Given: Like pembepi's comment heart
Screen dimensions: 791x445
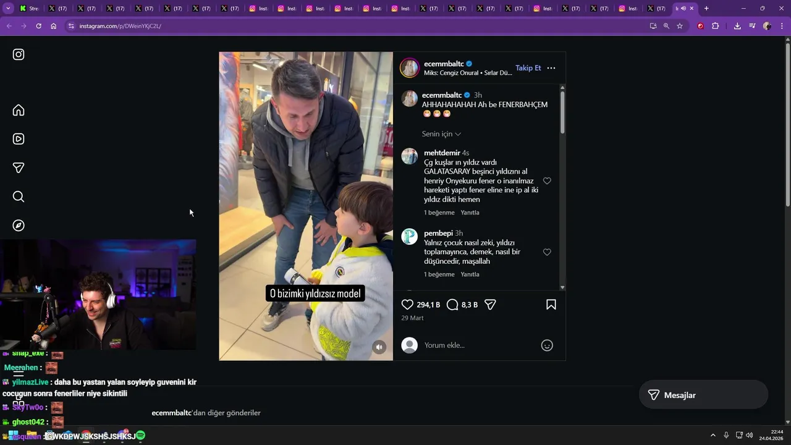Looking at the screenshot, I should point(547,252).
